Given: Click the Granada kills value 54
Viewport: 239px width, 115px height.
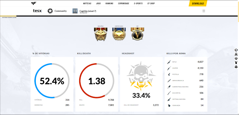Looking at the screenshot, I should 202,105.
